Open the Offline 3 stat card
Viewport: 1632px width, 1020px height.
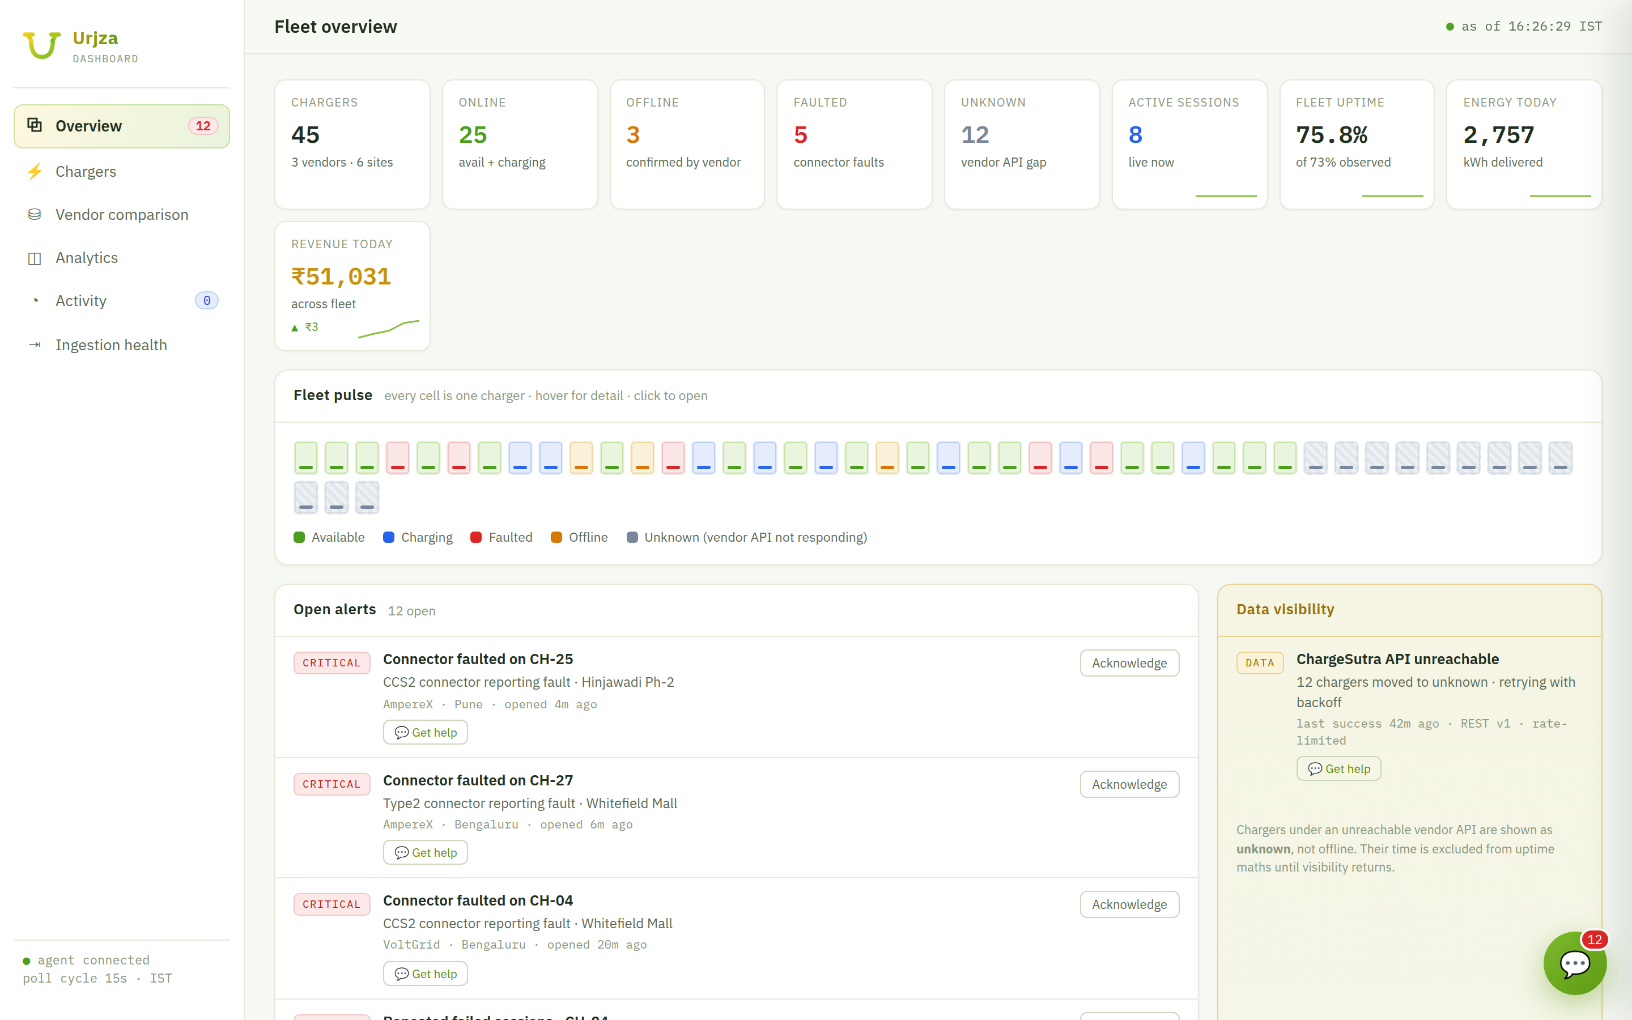point(687,144)
